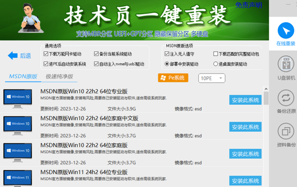Enable 下载匹配的完整驱动包 checkbox
The image size is (297, 187).
(216, 54)
